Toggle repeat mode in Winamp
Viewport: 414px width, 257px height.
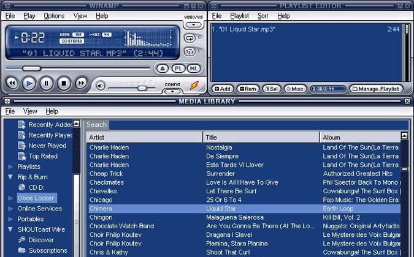(190, 38)
